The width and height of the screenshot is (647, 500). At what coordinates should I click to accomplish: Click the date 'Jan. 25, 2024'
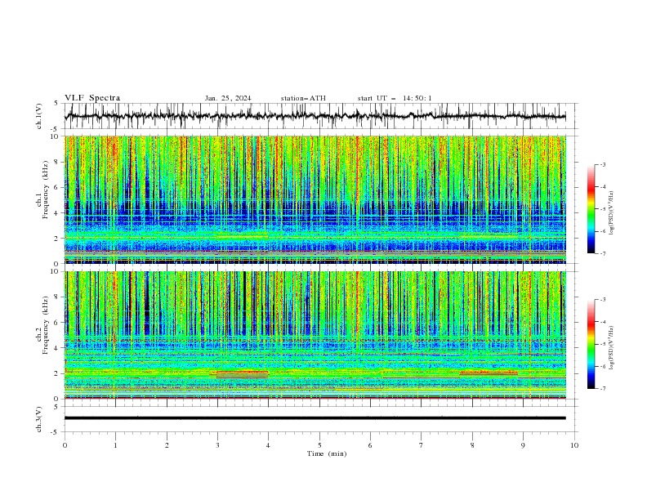click(228, 98)
